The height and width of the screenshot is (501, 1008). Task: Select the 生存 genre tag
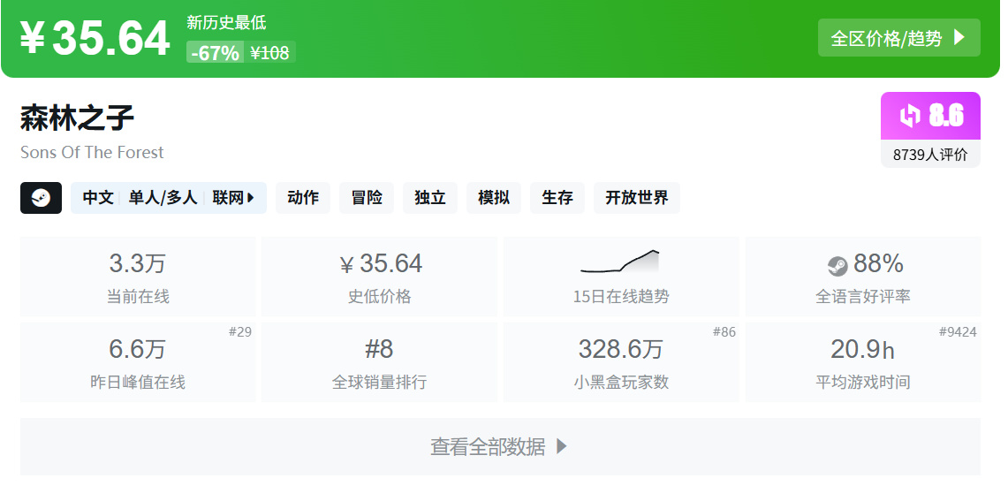click(x=557, y=198)
